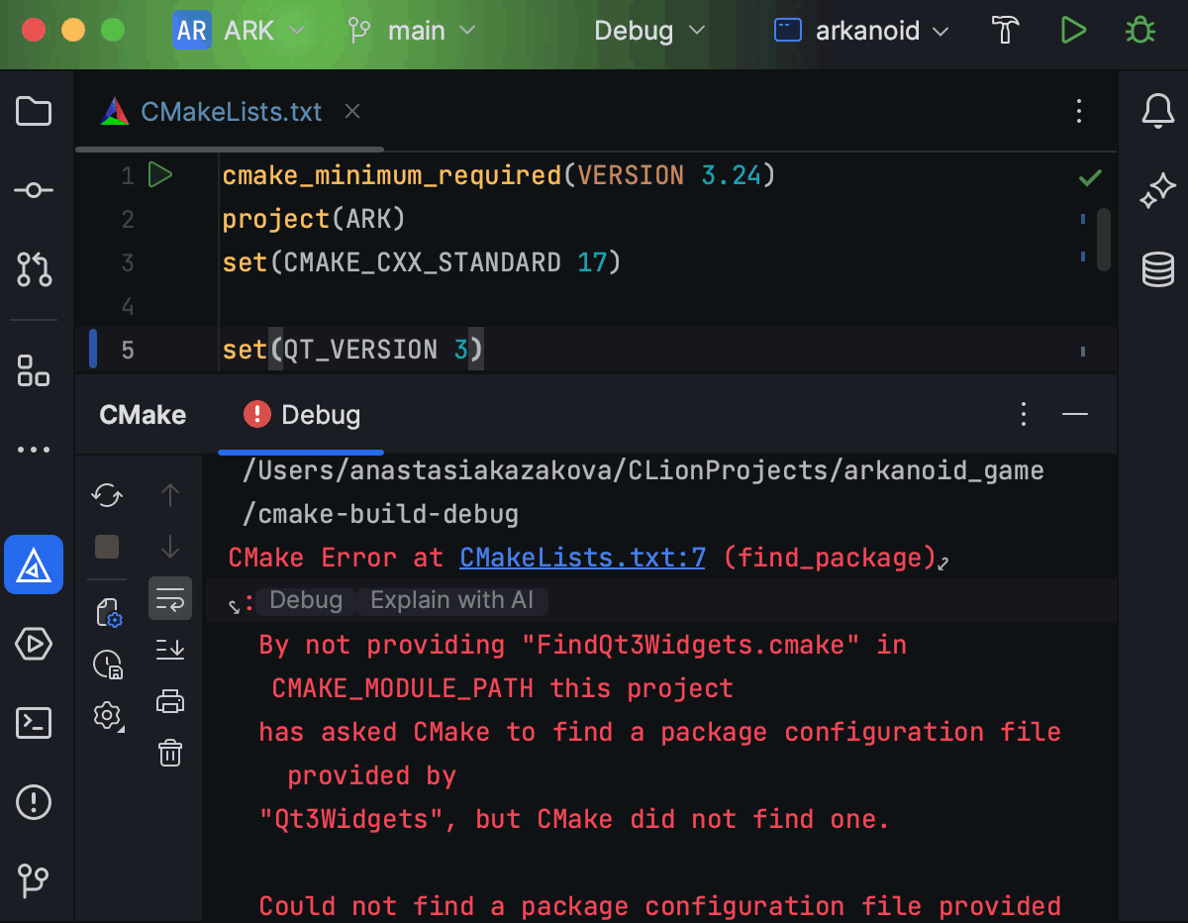Reload the CMake project
The image size is (1188, 923).
107,494
